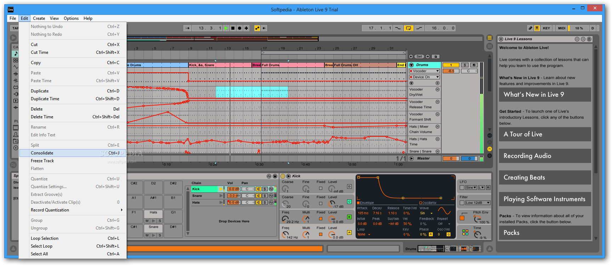Click the Arrangement Record button
The image size is (612, 266).
click(239, 28)
